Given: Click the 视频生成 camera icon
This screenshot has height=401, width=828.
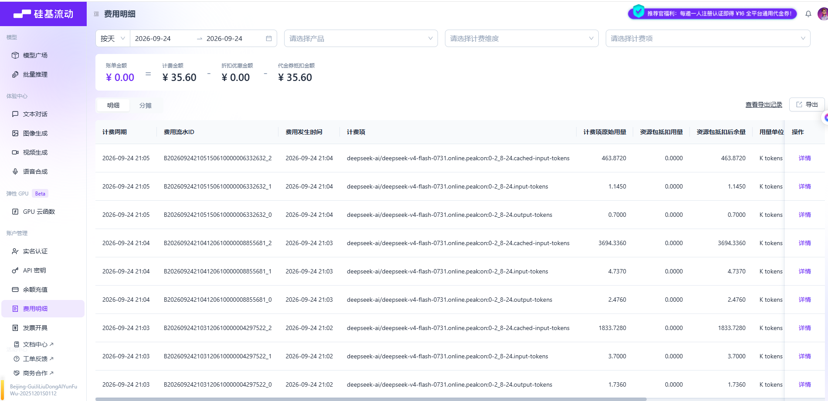Looking at the screenshot, I should click(x=15, y=152).
